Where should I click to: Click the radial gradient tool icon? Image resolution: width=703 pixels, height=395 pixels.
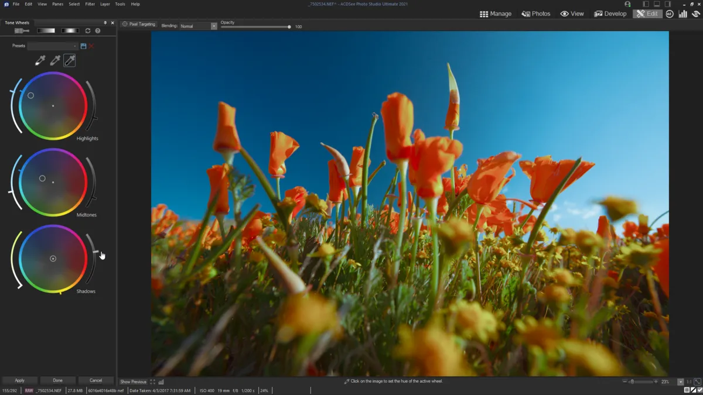point(70,31)
